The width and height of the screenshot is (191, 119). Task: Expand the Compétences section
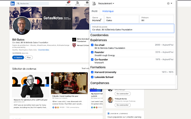tap(100, 83)
